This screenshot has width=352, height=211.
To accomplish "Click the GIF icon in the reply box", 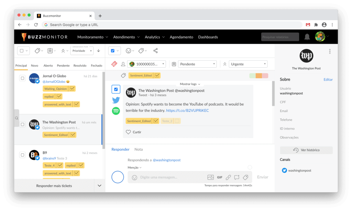I will (x=220, y=177).
